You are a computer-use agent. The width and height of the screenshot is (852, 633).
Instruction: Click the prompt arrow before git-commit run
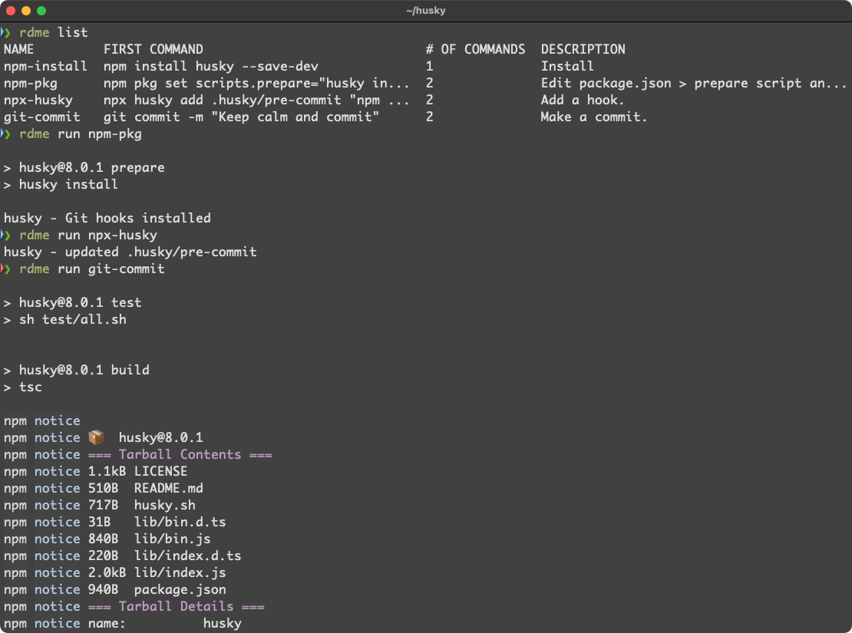pos(6,269)
